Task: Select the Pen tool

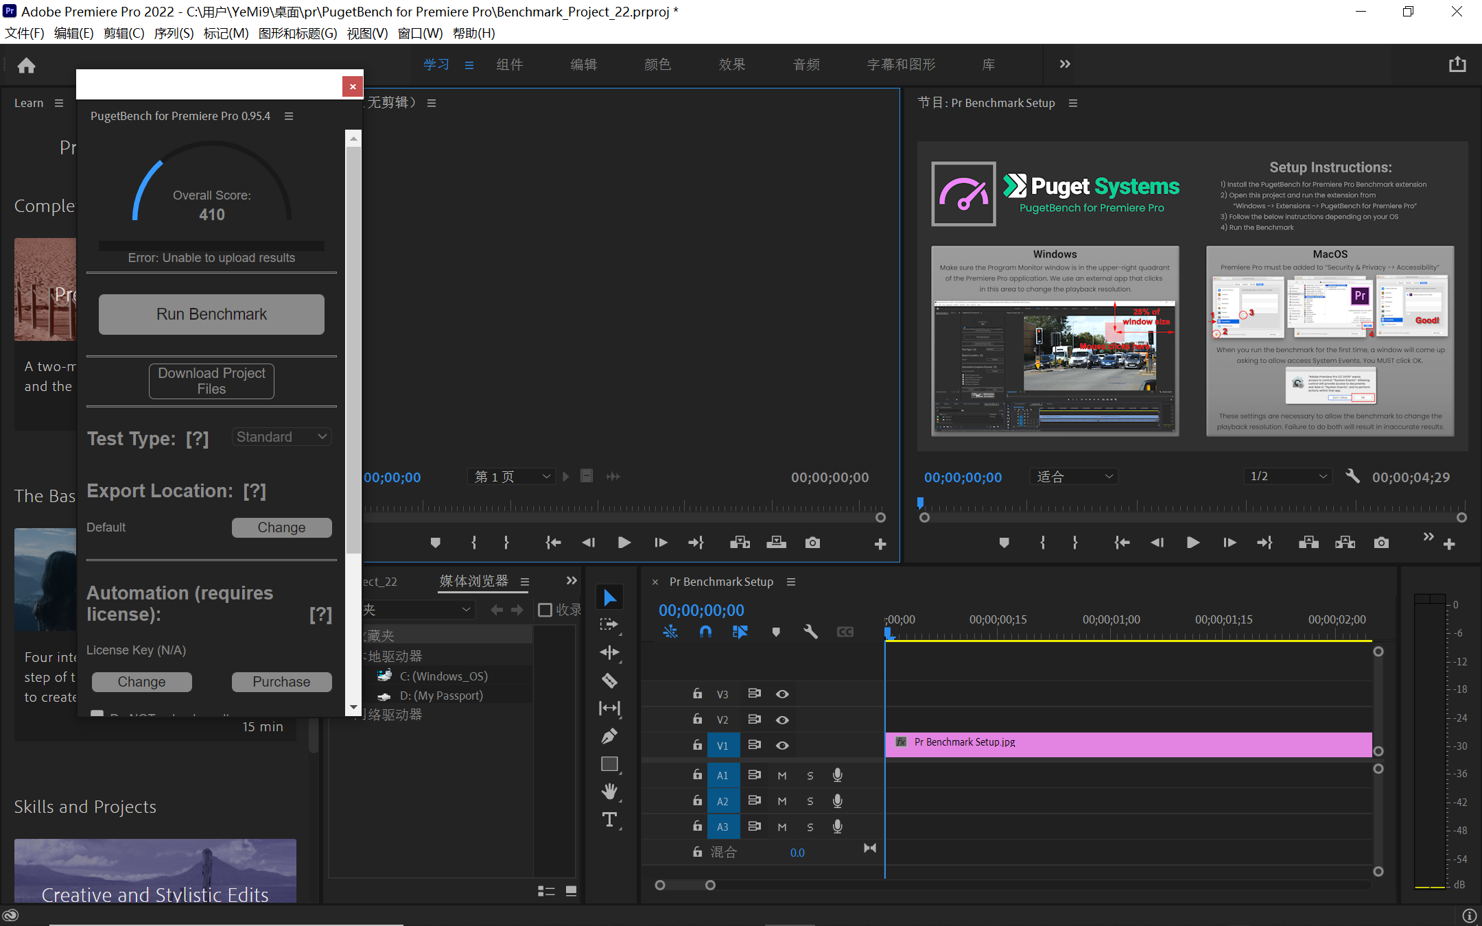Action: [609, 736]
